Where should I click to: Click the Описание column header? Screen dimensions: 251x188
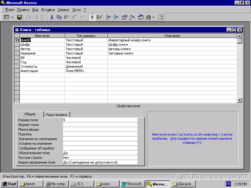pyautogui.click(x=172, y=36)
